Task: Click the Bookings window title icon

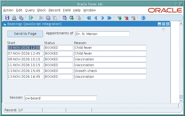Action: point(5,24)
